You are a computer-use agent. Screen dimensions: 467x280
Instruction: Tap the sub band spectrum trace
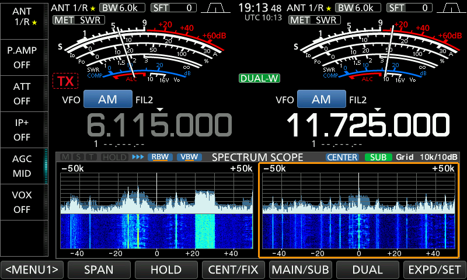point(358,193)
